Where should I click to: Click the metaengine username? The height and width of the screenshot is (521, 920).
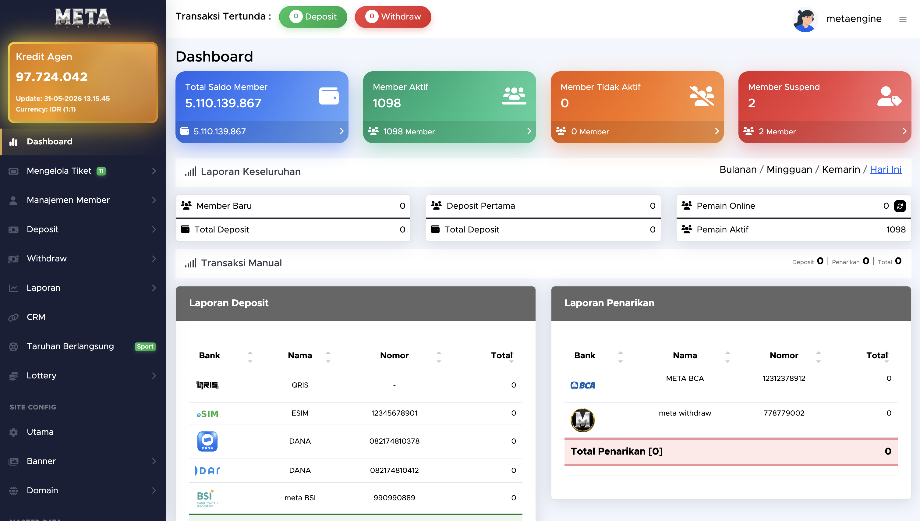click(854, 19)
